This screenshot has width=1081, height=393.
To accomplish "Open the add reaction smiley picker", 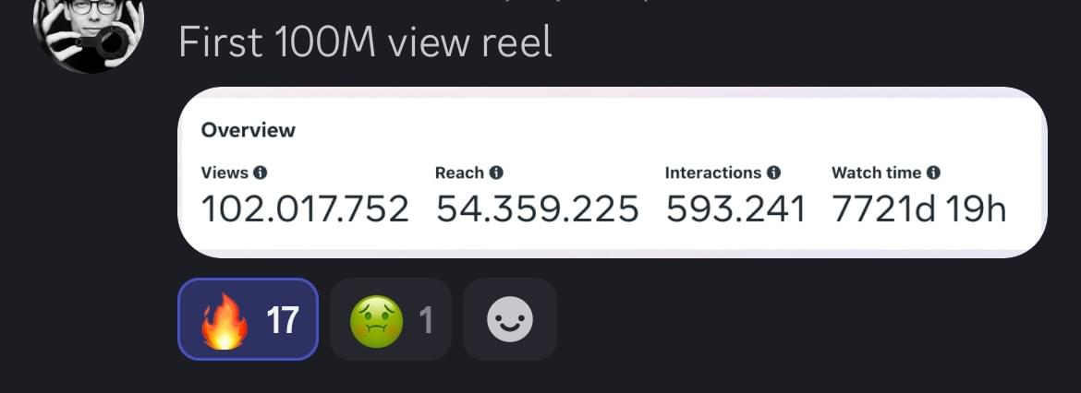I will 509,319.
